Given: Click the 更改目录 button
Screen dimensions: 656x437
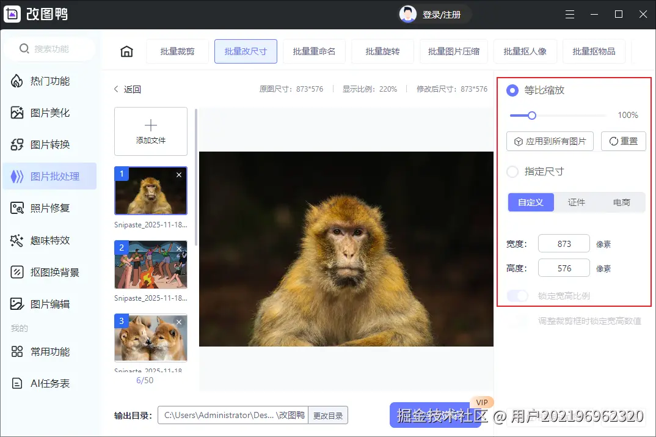Looking at the screenshot, I should tap(328, 416).
